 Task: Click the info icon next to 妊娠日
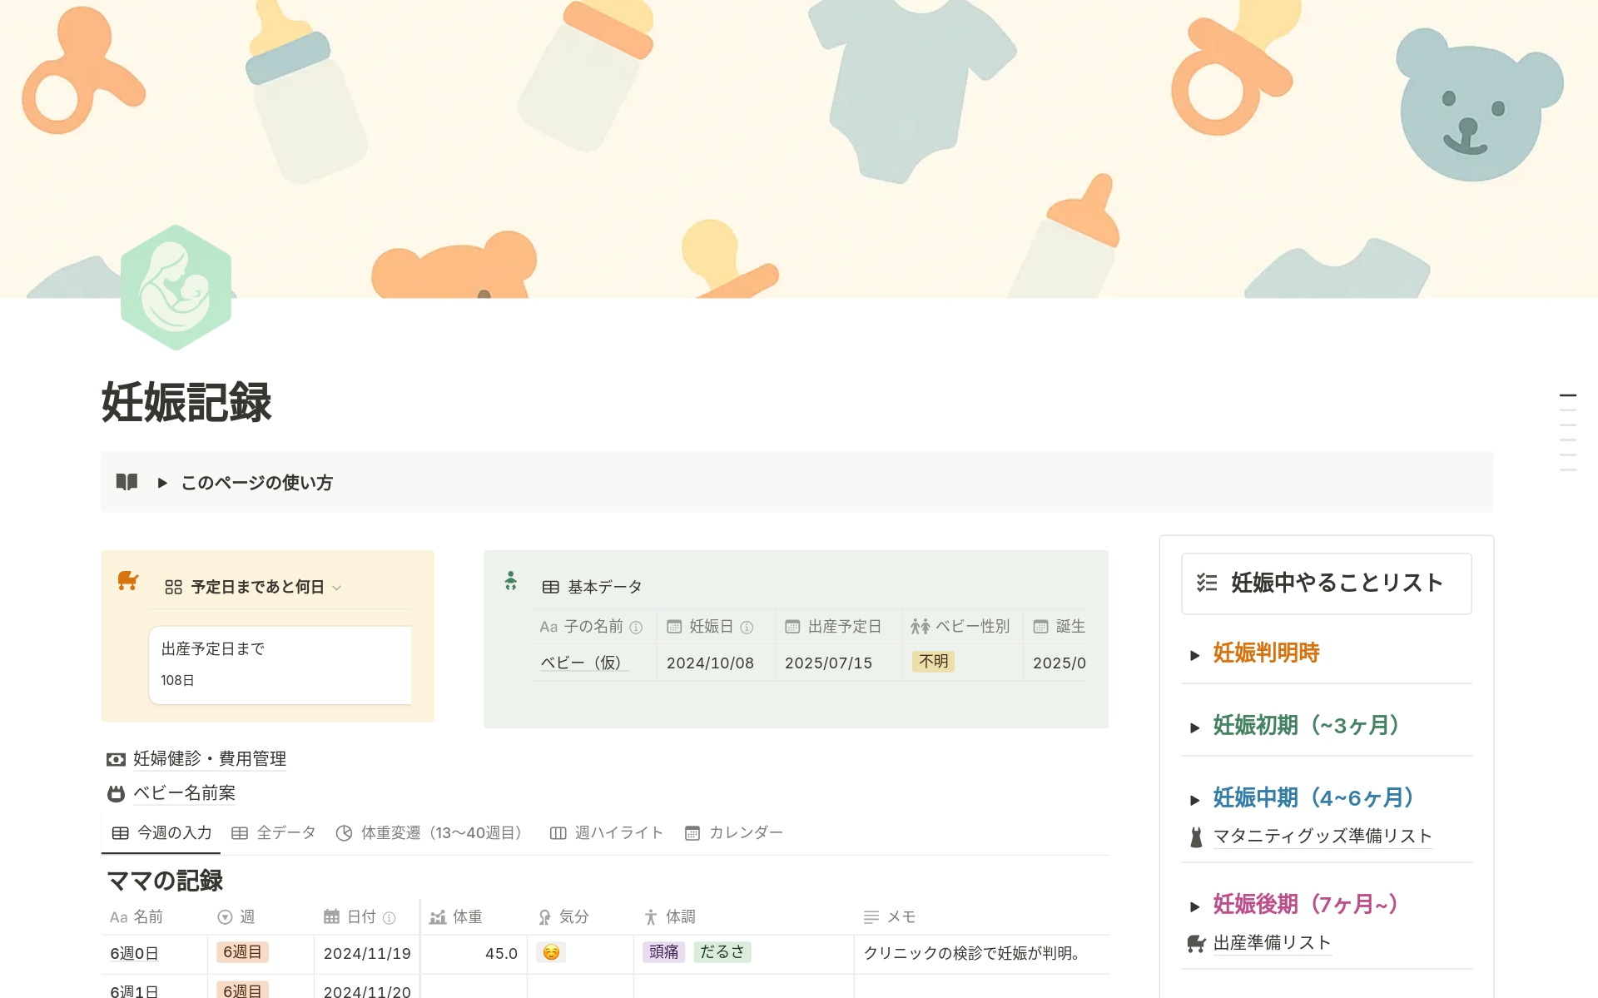click(x=747, y=628)
